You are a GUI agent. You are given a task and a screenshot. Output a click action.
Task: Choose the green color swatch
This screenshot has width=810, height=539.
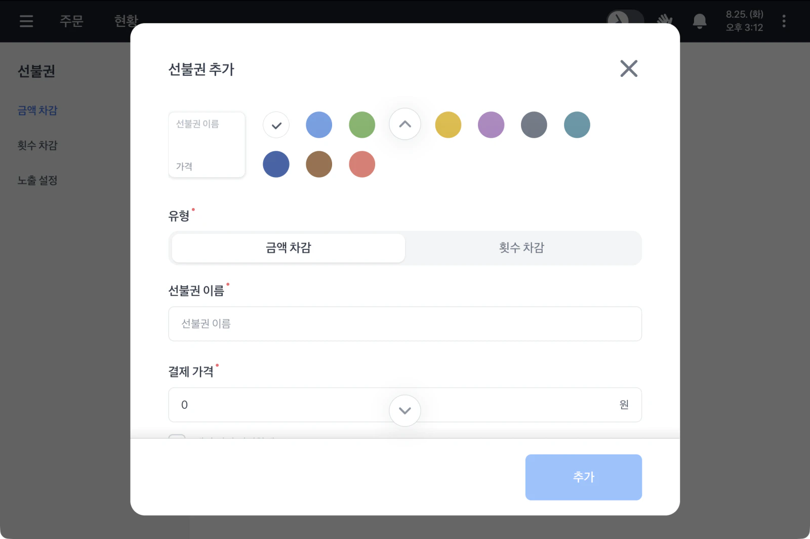click(x=362, y=125)
